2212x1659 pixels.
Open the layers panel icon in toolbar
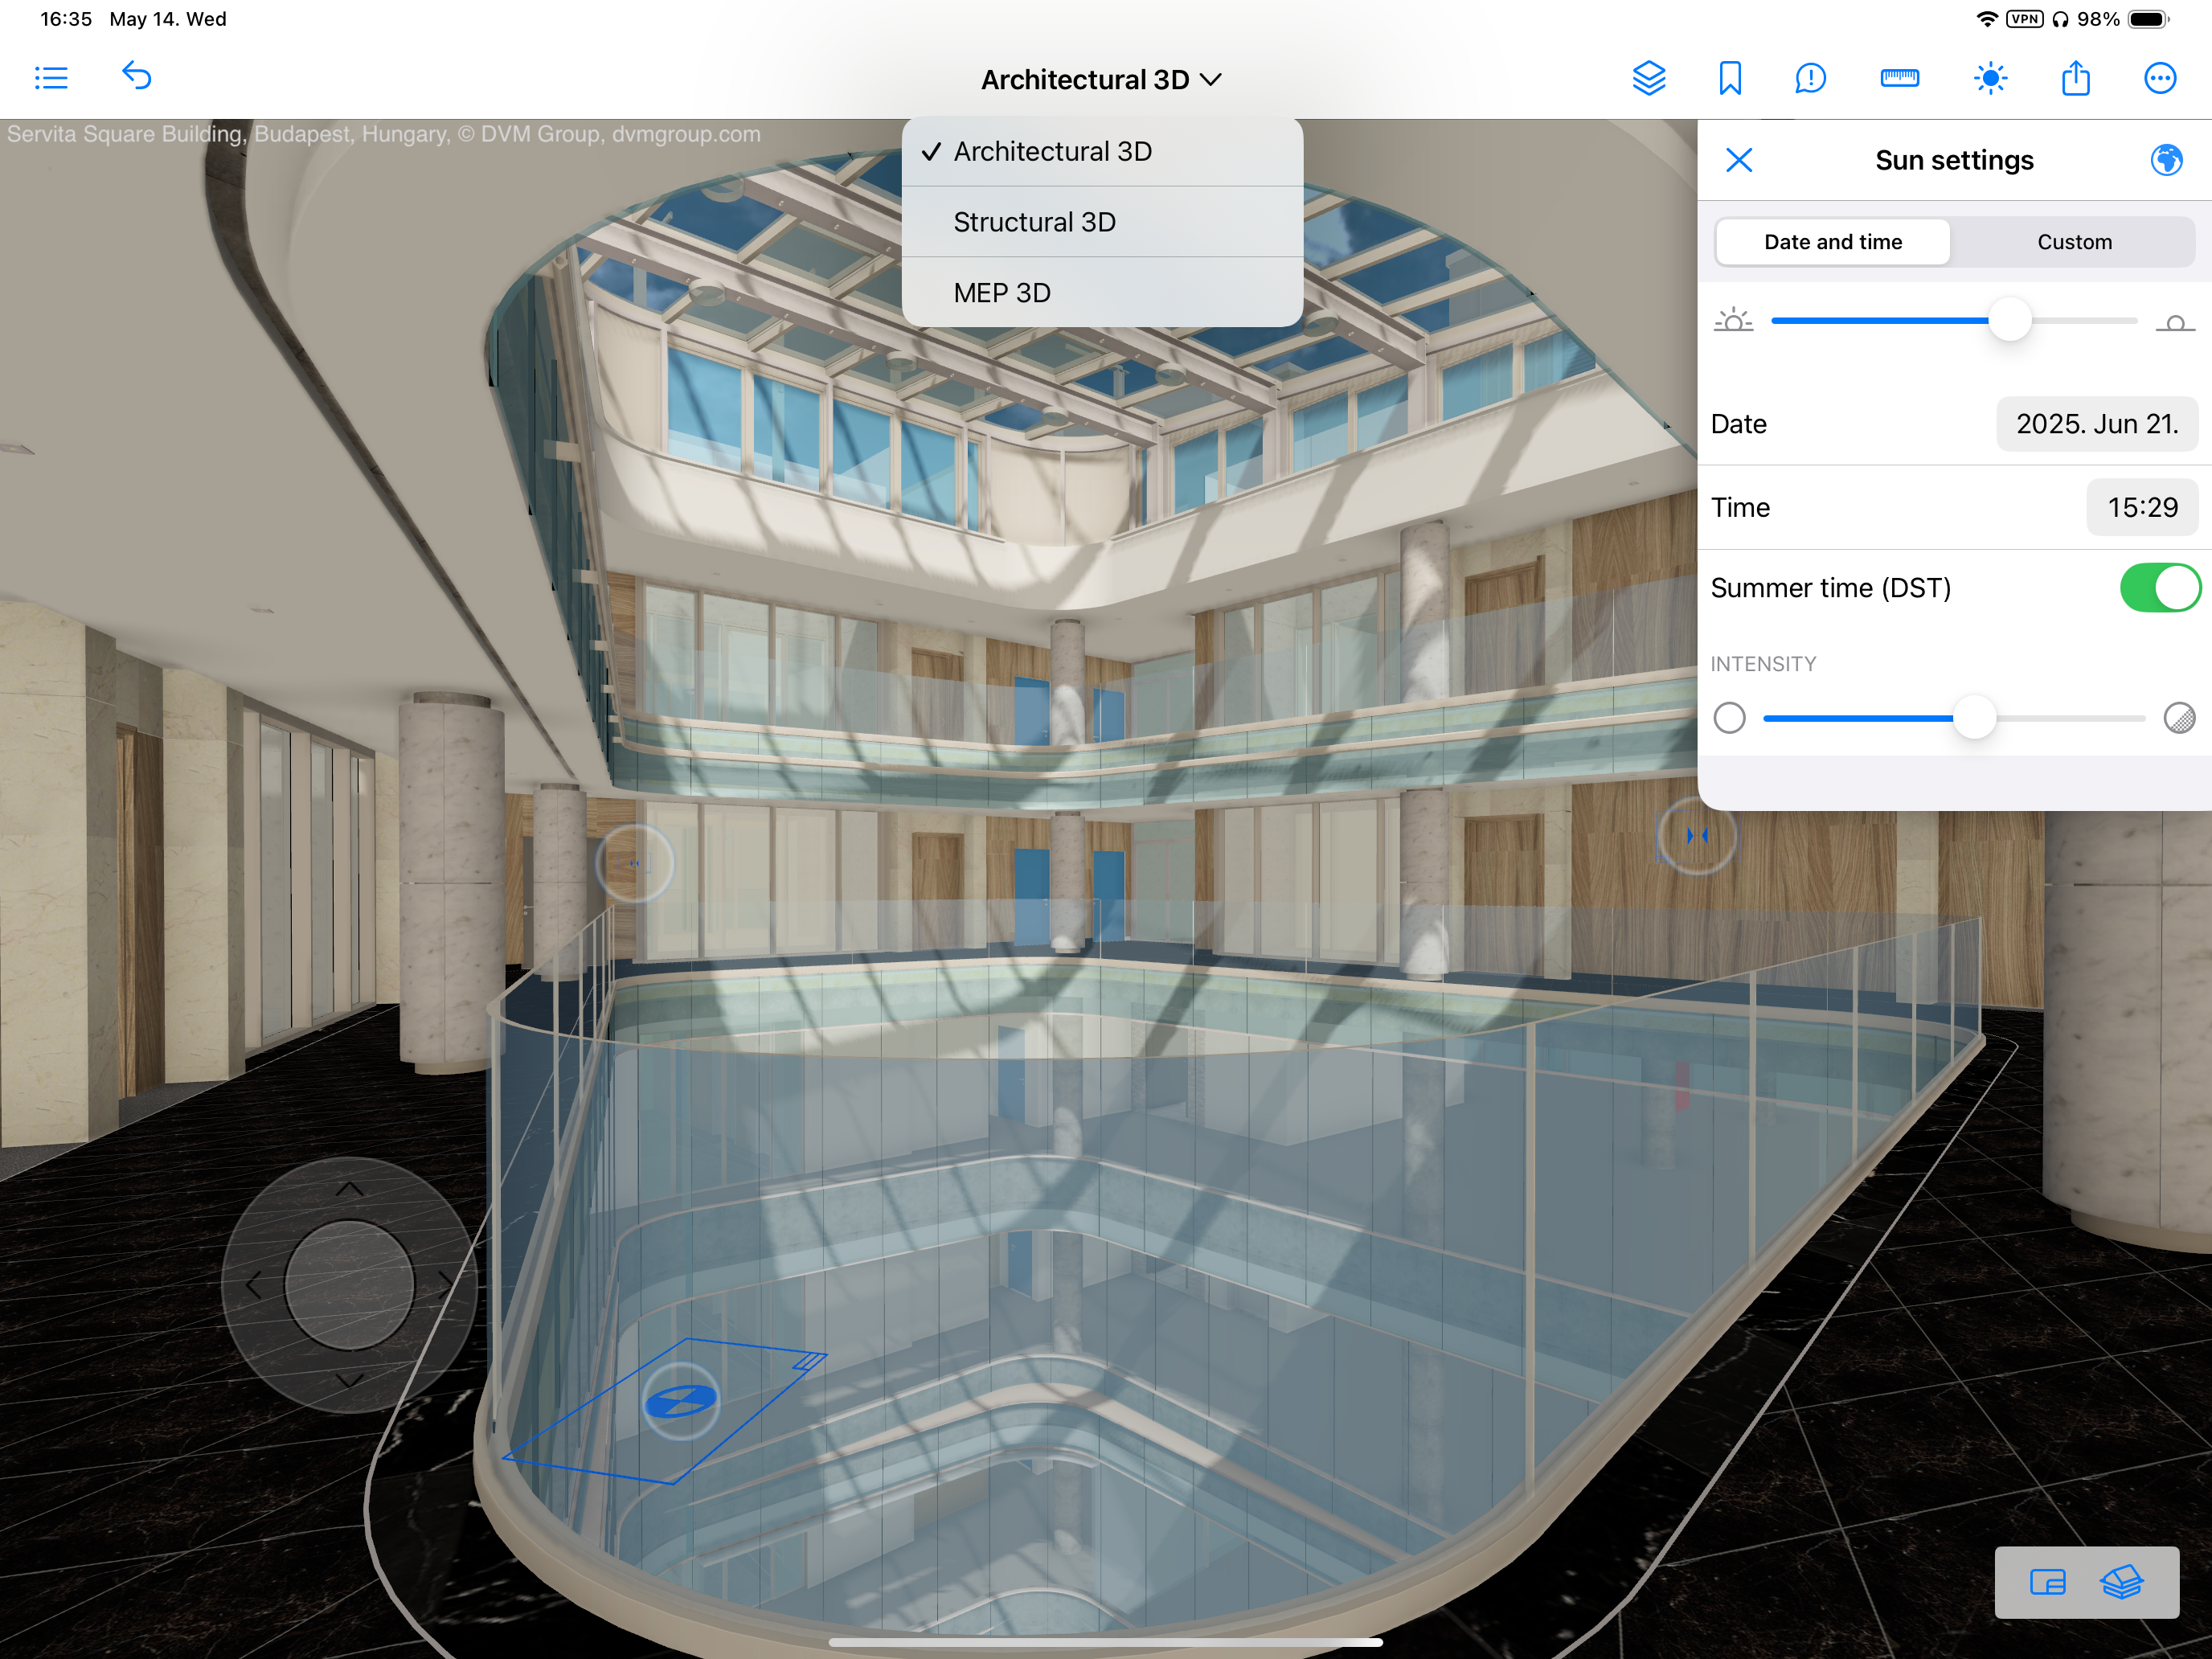1648,78
